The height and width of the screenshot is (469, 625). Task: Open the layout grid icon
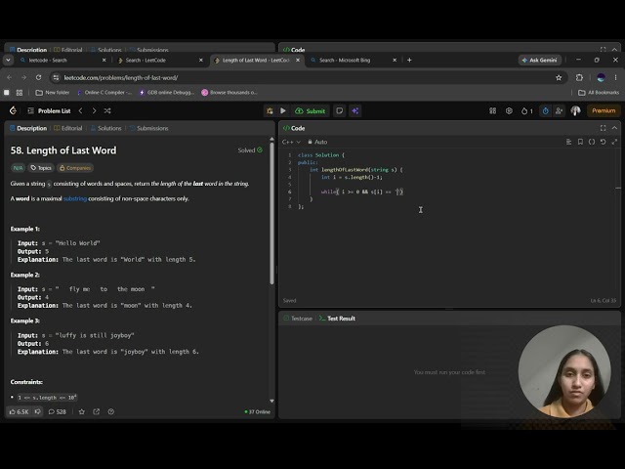pyautogui.click(x=492, y=110)
